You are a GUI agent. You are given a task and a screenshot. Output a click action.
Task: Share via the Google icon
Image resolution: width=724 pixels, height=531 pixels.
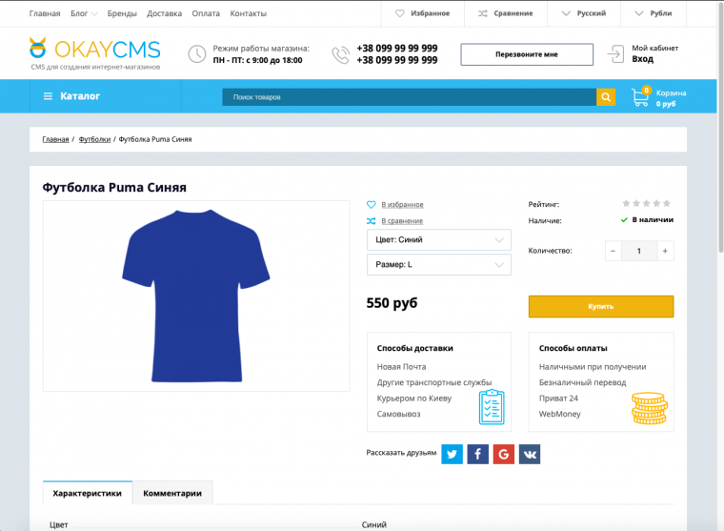[504, 454]
